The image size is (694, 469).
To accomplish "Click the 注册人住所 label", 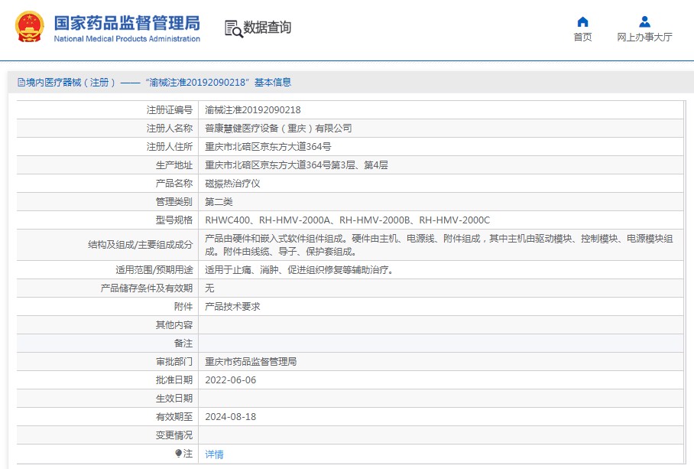I will coord(170,147).
